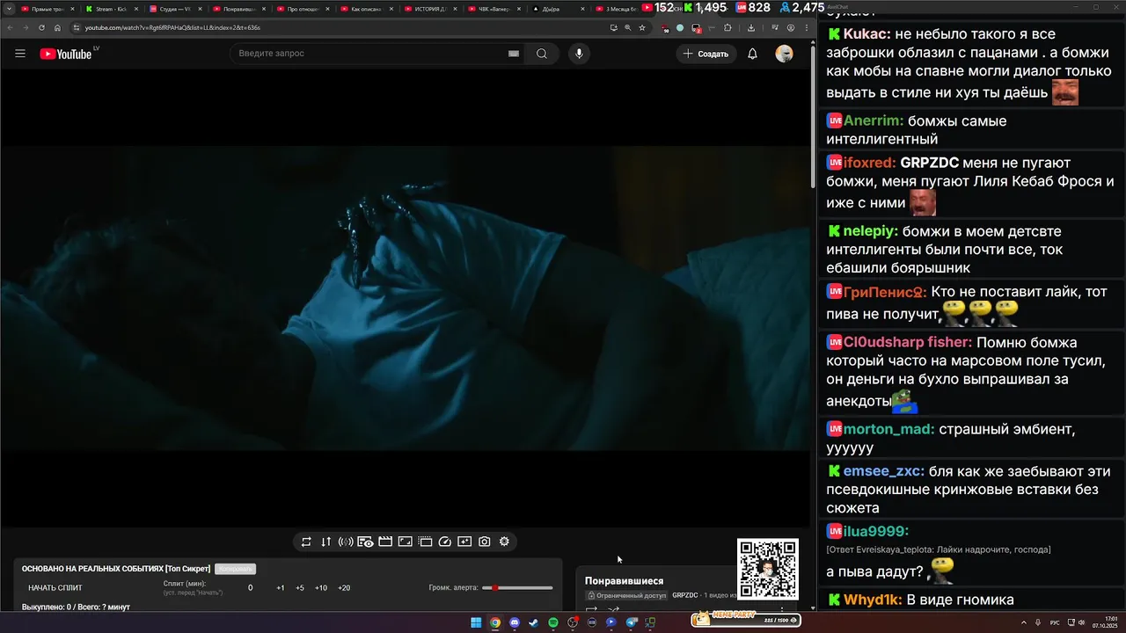Open the player extension settings gear
The height and width of the screenshot is (633, 1126).
[504, 542]
